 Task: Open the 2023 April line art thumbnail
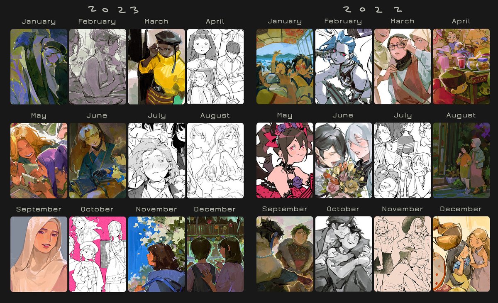tap(215, 66)
